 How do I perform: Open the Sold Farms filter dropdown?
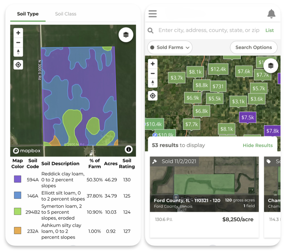tap(169, 47)
